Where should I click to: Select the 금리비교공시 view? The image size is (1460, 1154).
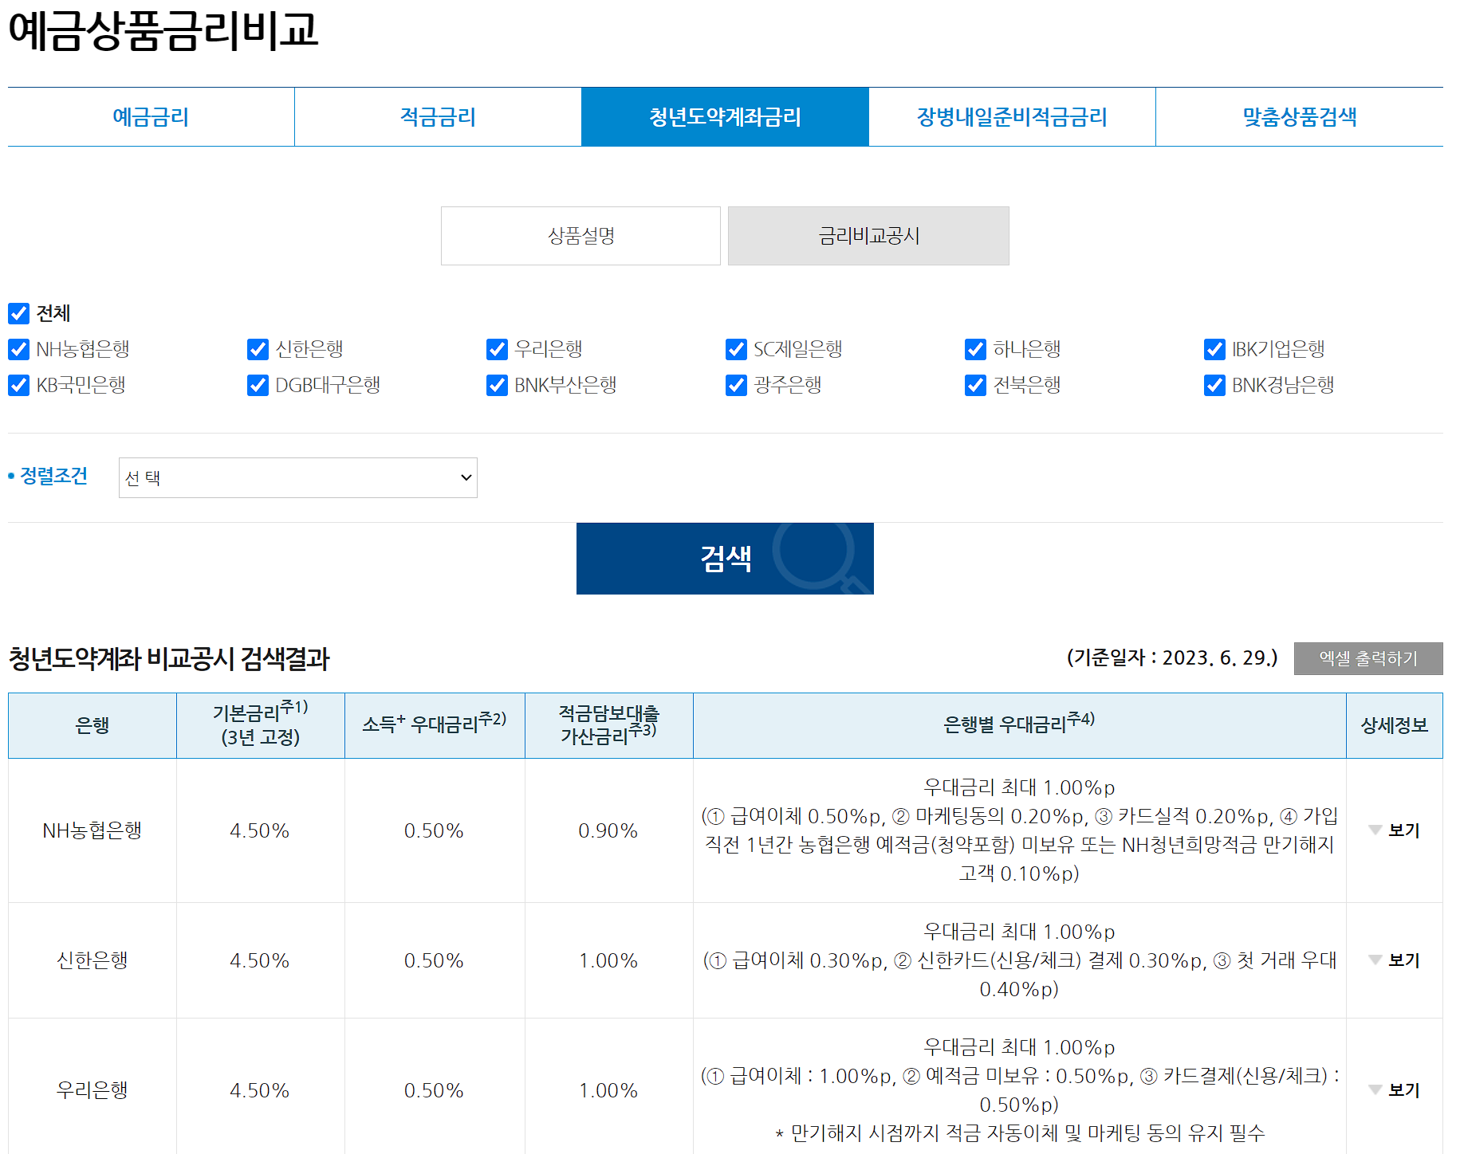(x=868, y=235)
